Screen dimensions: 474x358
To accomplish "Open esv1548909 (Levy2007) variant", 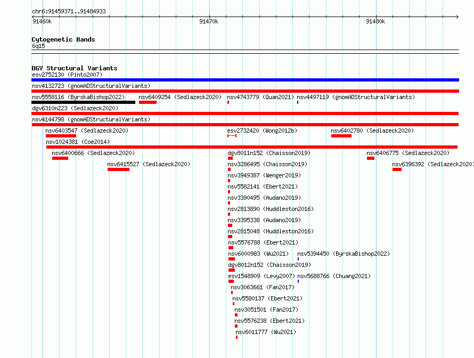I will point(262,276).
